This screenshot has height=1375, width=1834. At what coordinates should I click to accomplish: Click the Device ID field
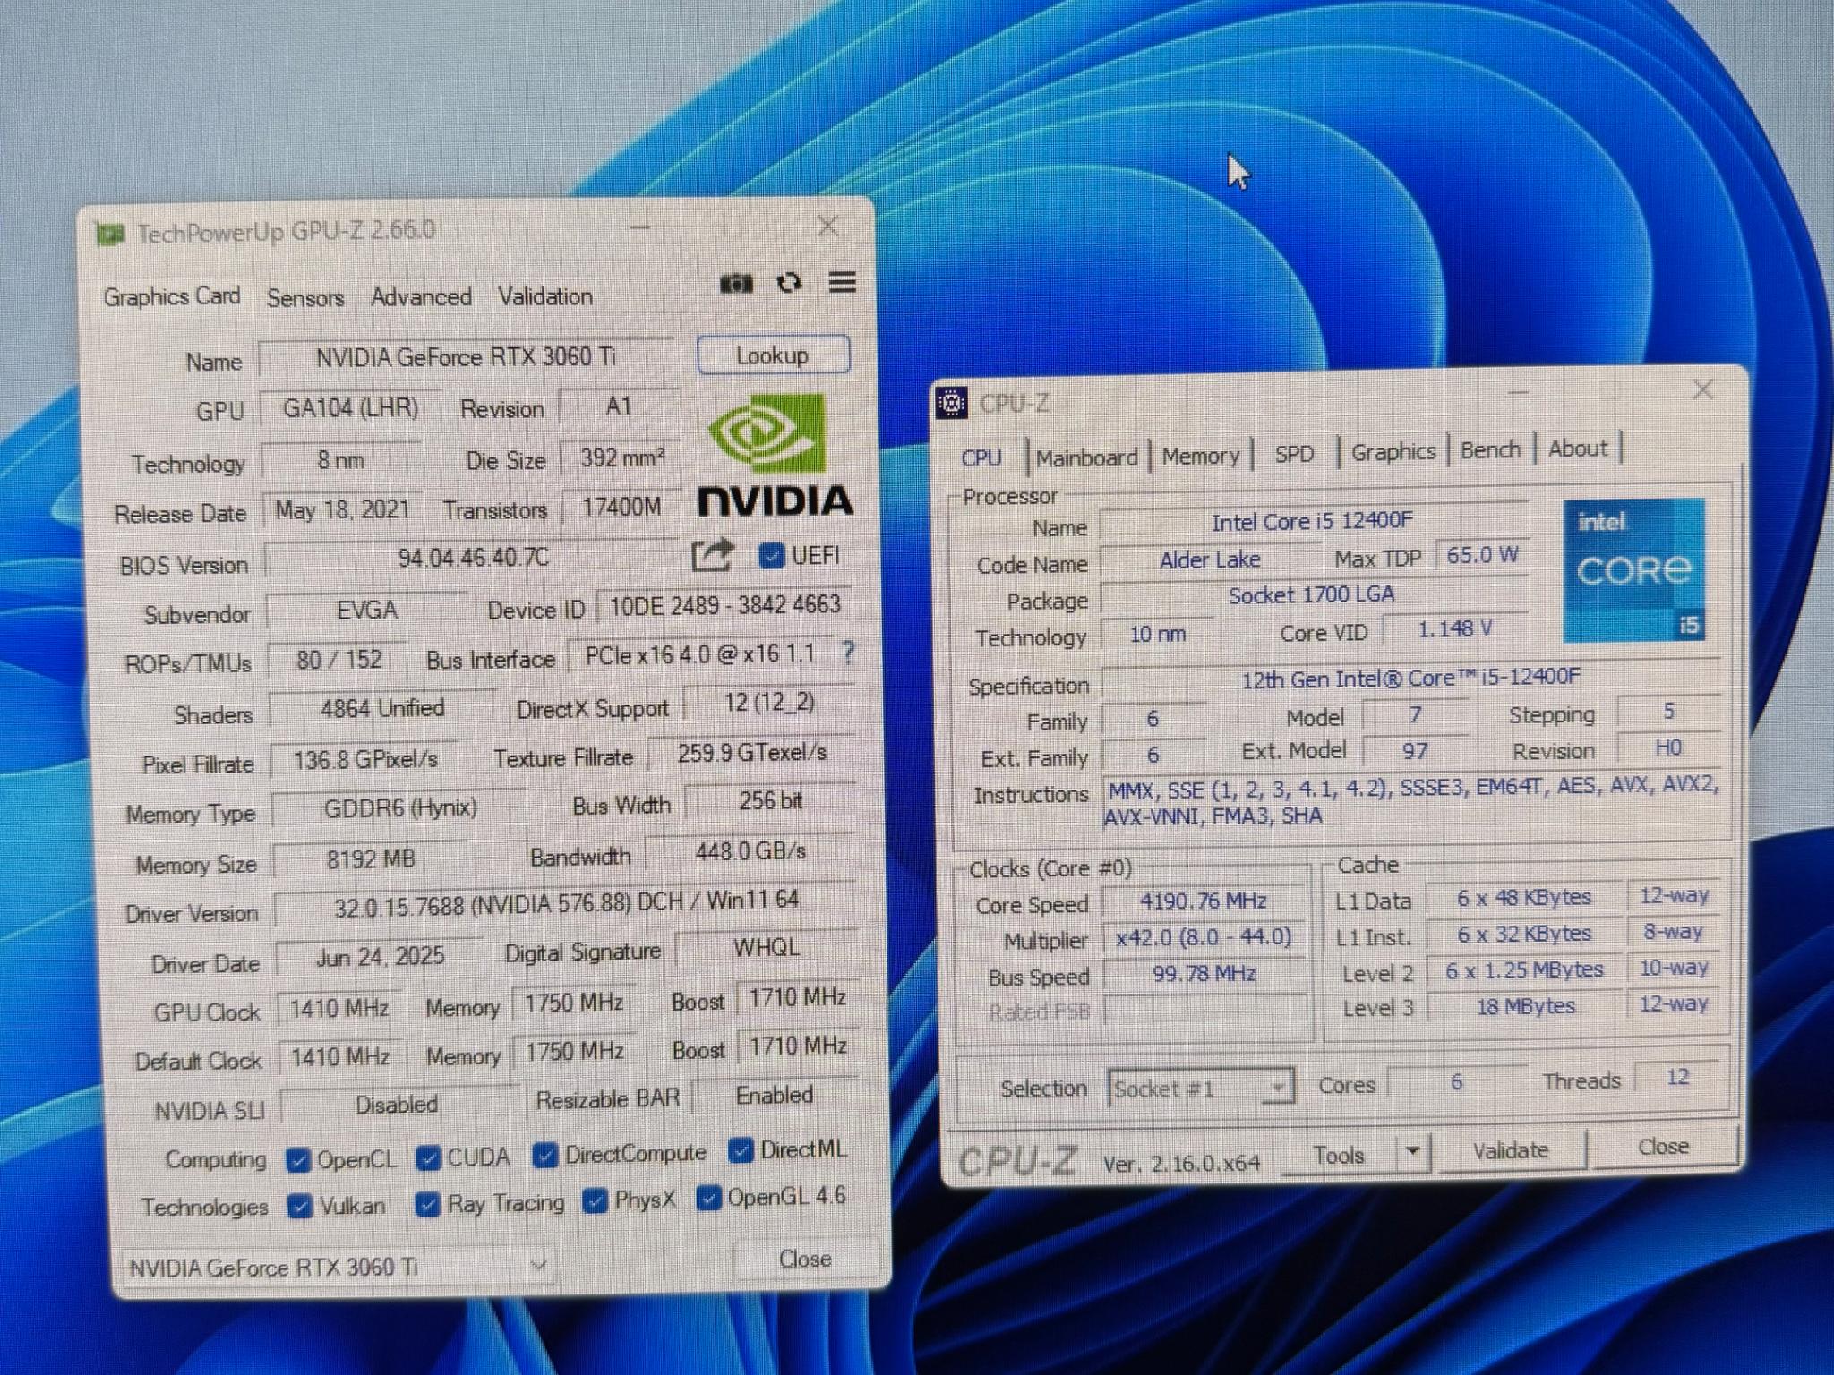[x=724, y=605]
